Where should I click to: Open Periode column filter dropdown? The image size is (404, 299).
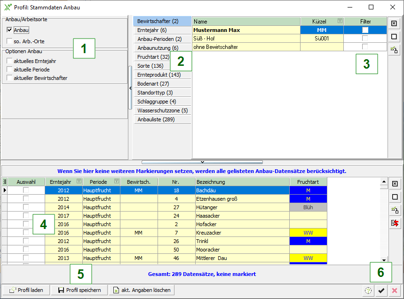tap(116, 182)
